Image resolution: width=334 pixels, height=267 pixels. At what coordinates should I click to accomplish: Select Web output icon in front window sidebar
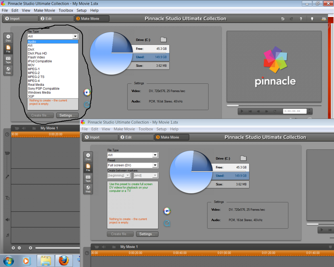click(88, 189)
